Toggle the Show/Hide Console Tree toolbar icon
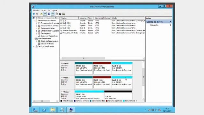The width and height of the screenshot is (204, 115). click(45, 14)
